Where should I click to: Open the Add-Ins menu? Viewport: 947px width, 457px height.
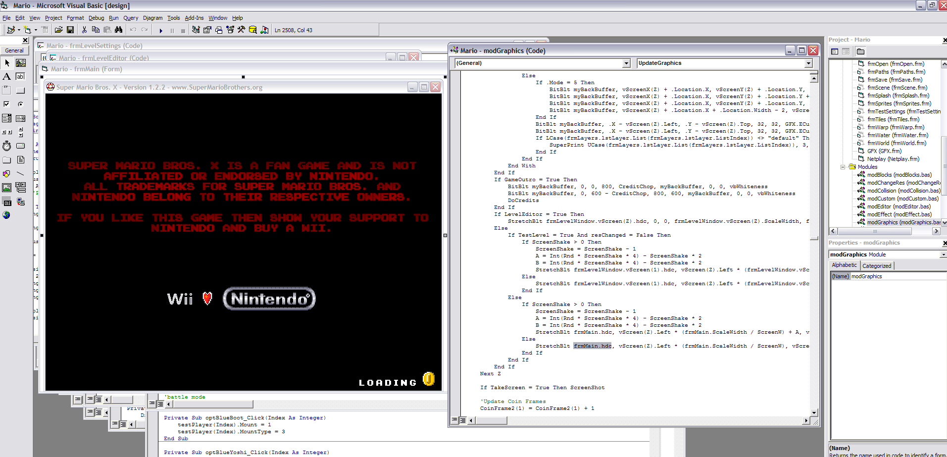194,18
